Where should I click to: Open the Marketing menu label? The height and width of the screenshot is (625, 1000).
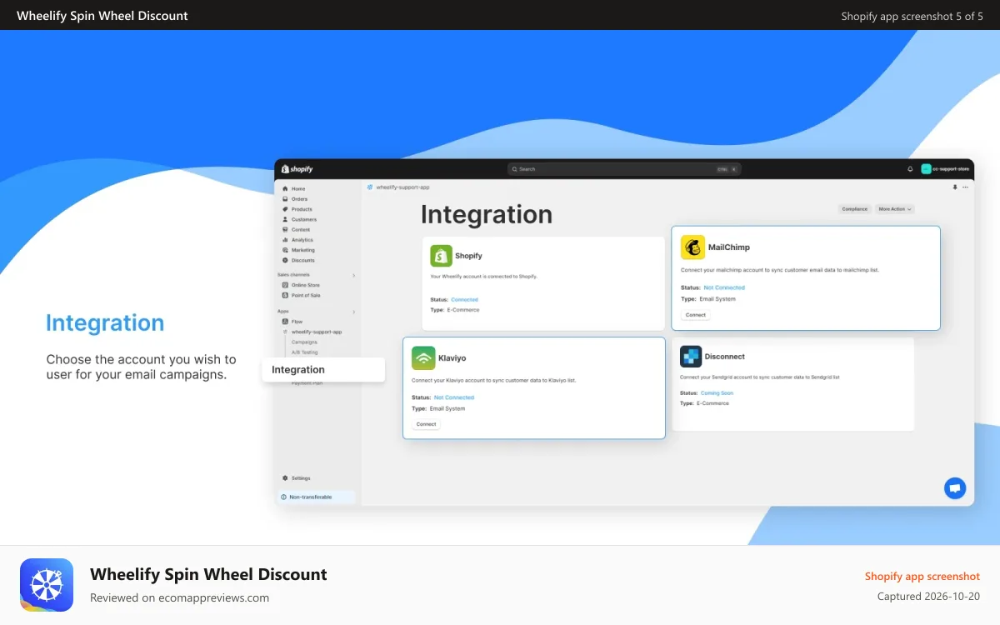303,250
